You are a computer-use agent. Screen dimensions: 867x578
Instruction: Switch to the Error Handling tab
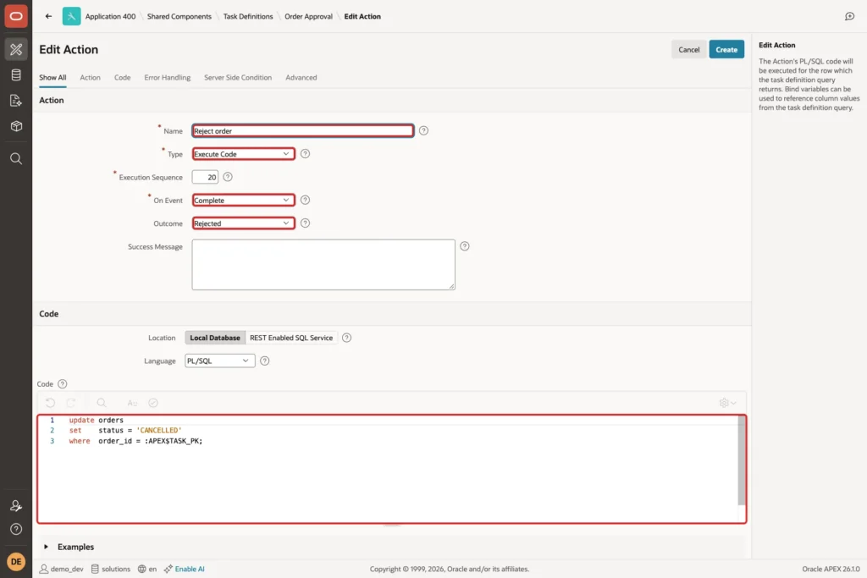point(167,77)
